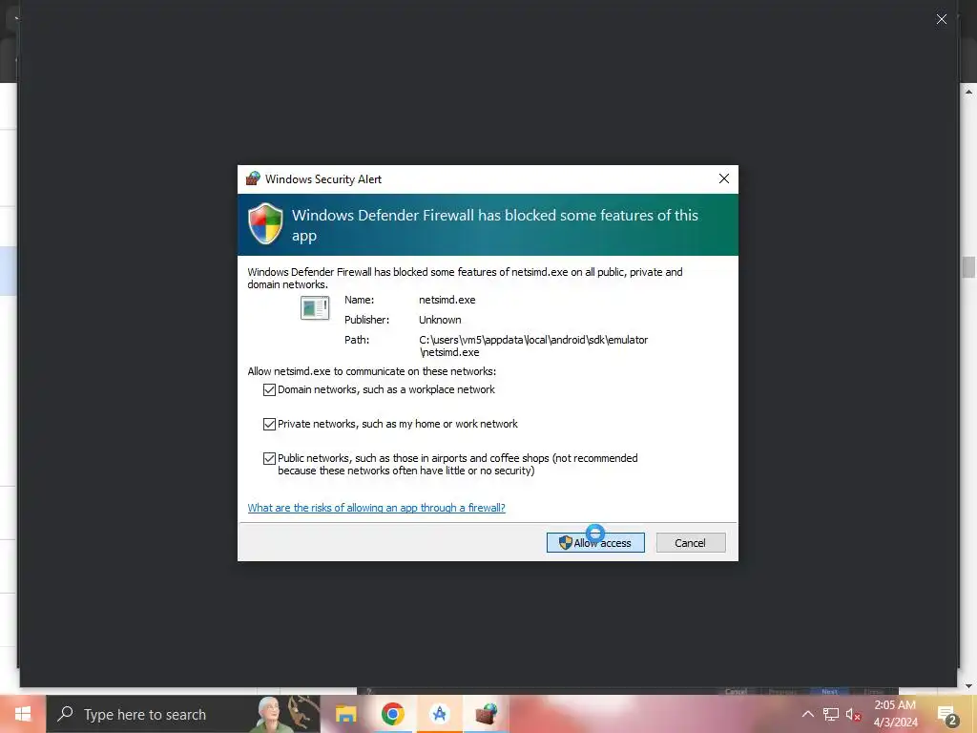
Task: Untick Public networks checkbox
Action: point(269,458)
